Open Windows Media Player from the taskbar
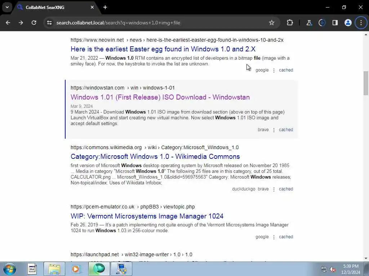369x276 pixels. [x=76, y=269]
